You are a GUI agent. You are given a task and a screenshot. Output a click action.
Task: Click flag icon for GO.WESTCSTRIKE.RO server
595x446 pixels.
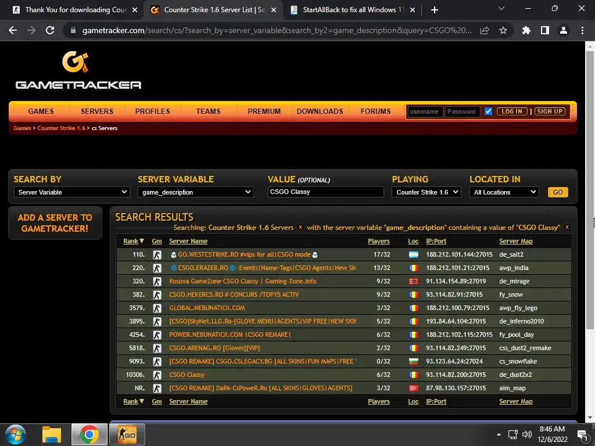[414, 254]
